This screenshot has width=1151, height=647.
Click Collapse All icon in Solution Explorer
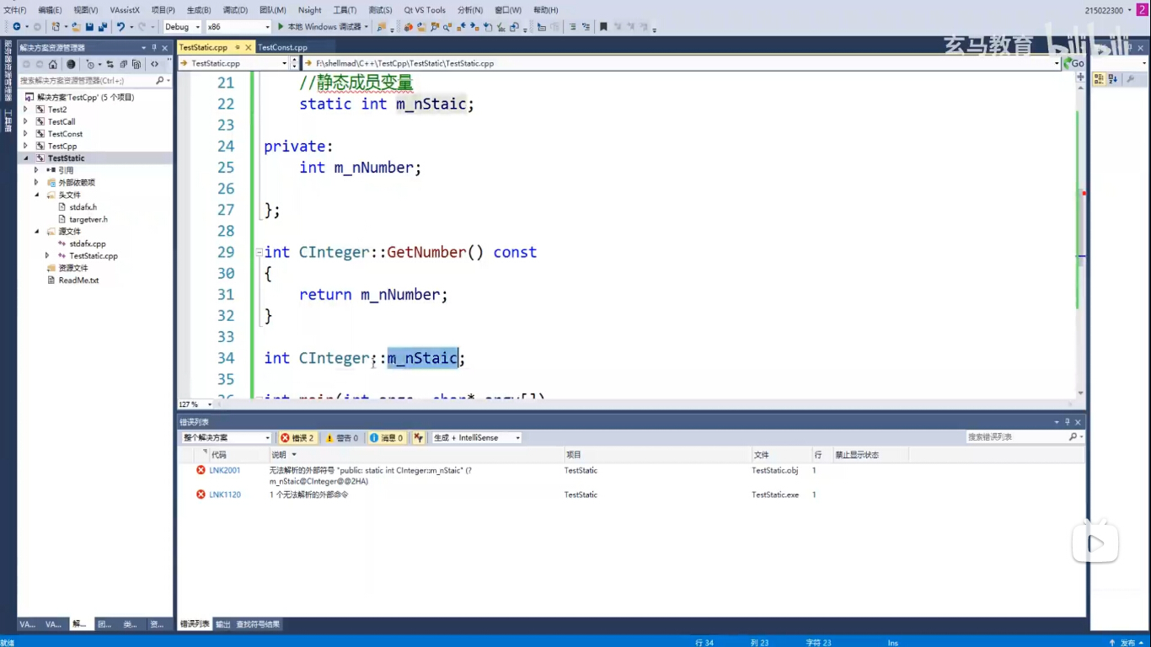pyautogui.click(x=123, y=64)
